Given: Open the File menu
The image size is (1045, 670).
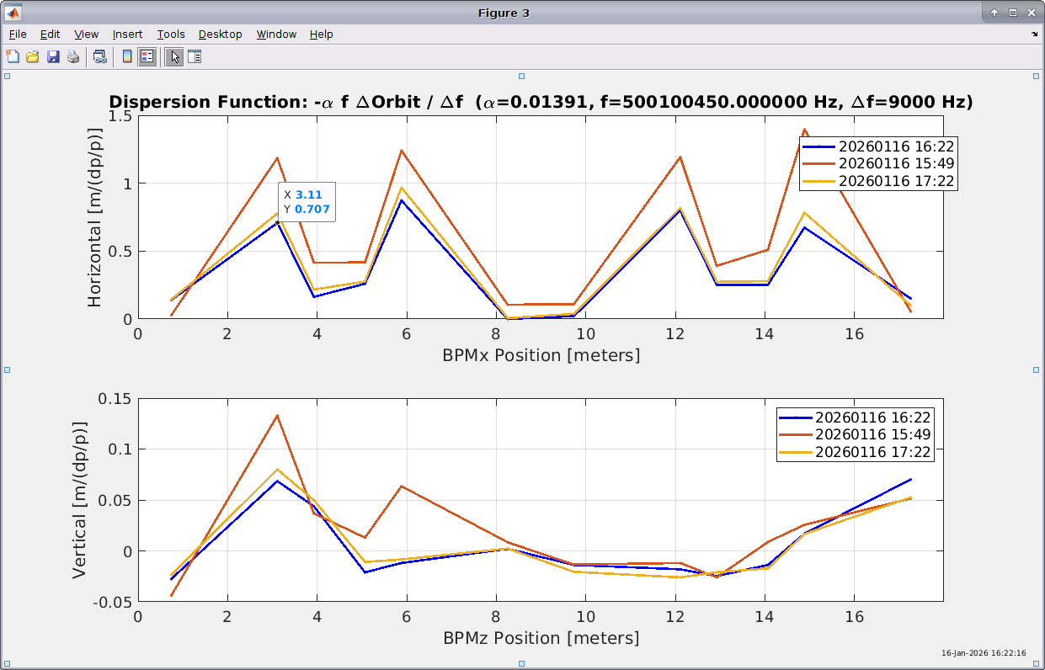Looking at the screenshot, I should click(18, 35).
